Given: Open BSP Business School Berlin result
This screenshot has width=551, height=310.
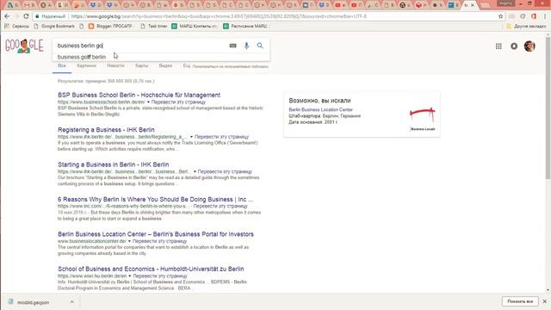Looking at the screenshot, I should tap(139, 95).
